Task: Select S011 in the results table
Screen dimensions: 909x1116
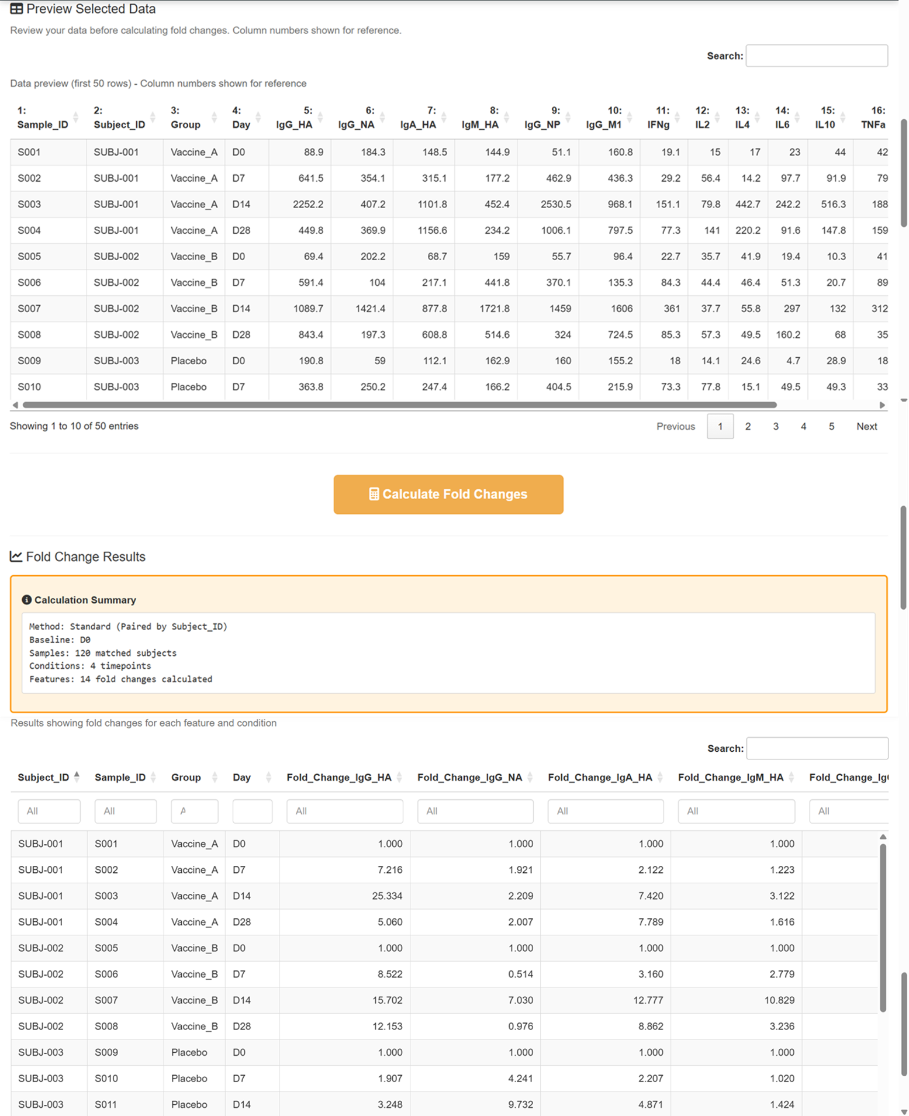Action: click(x=106, y=1104)
